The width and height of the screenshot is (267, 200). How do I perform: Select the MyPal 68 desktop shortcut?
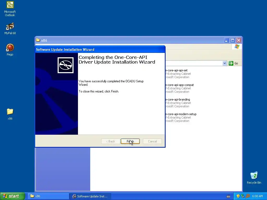10,28
